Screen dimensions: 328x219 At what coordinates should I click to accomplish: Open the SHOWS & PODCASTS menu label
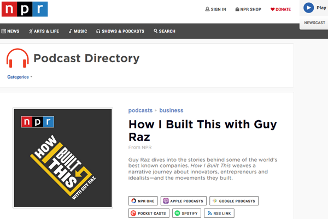click(123, 31)
